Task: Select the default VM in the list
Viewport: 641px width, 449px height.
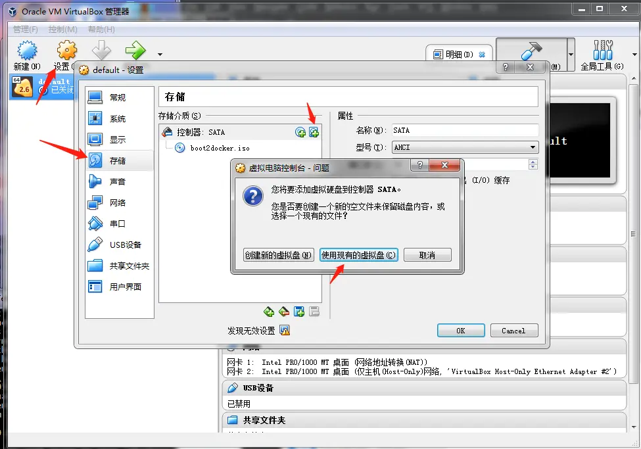Action: (41, 87)
